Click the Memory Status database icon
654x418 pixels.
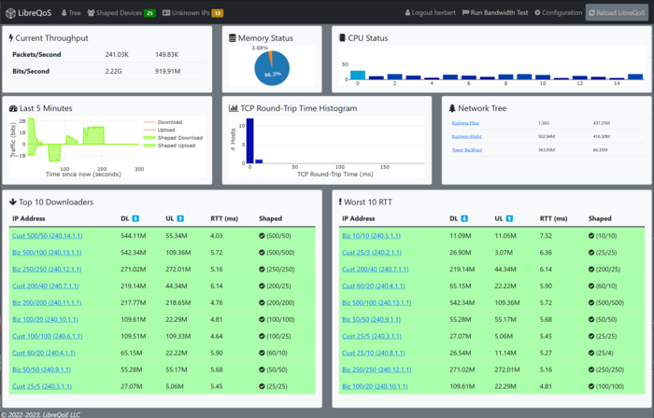pos(233,38)
